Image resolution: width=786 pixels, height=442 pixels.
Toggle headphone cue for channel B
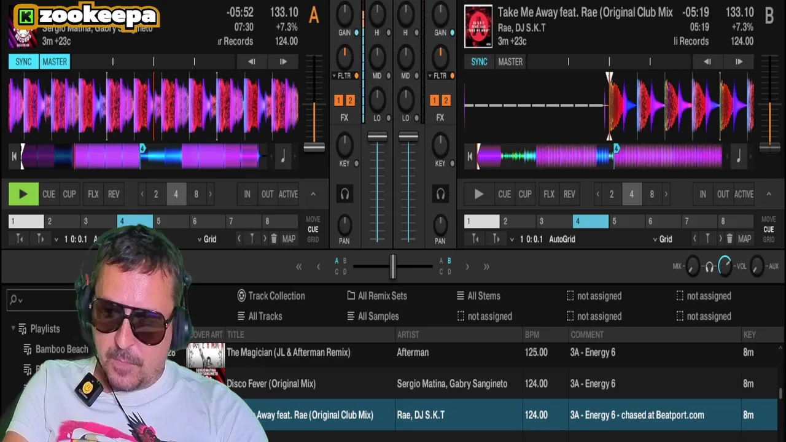pos(440,195)
